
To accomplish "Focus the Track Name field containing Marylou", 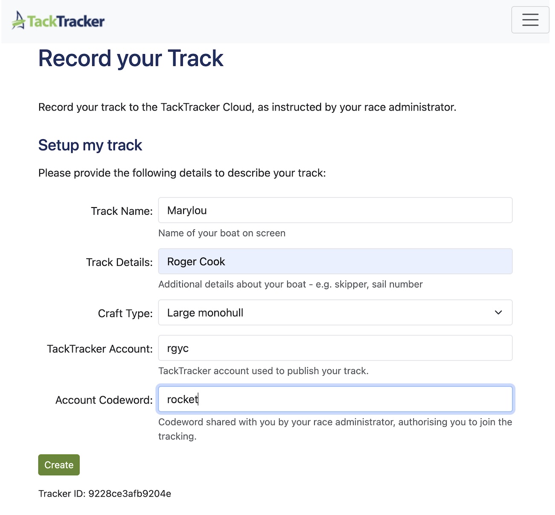I will pos(335,210).
